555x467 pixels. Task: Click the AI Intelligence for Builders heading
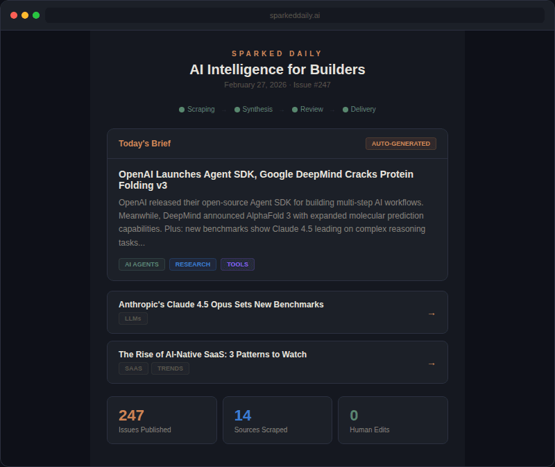(277, 70)
